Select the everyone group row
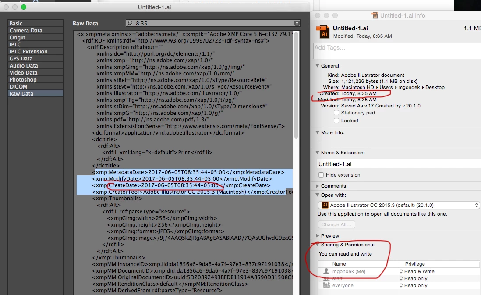The image size is (481, 295). [x=399, y=285]
